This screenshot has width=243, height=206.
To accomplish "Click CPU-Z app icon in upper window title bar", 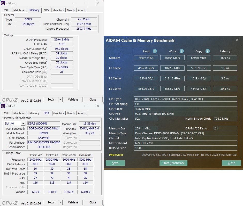I will pos(3,3).
